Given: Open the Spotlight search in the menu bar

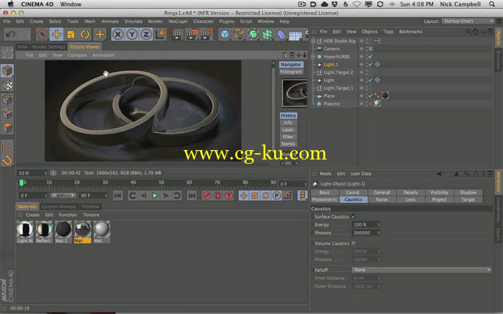Looking at the screenshot, I should point(492,4).
